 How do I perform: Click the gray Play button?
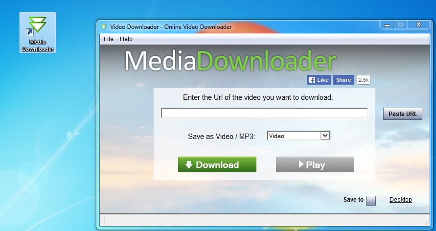315,164
